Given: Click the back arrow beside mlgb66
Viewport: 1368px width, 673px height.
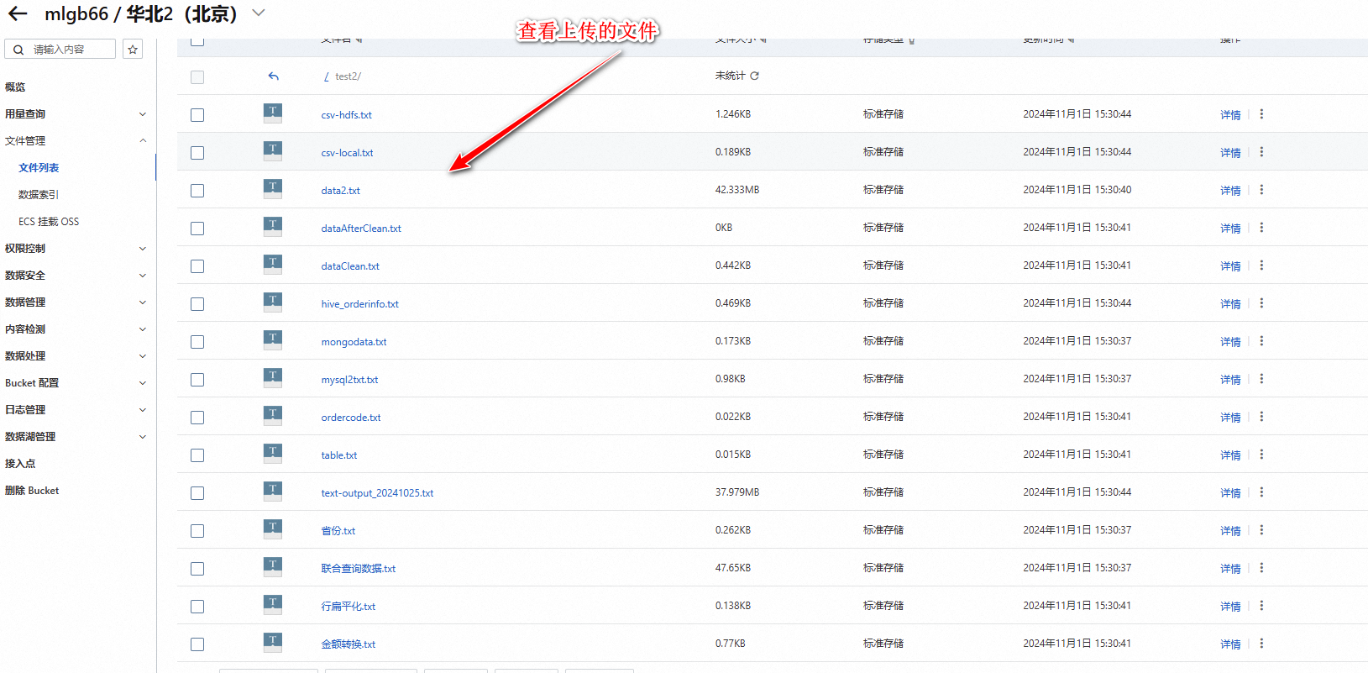Looking at the screenshot, I should click(18, 14).
